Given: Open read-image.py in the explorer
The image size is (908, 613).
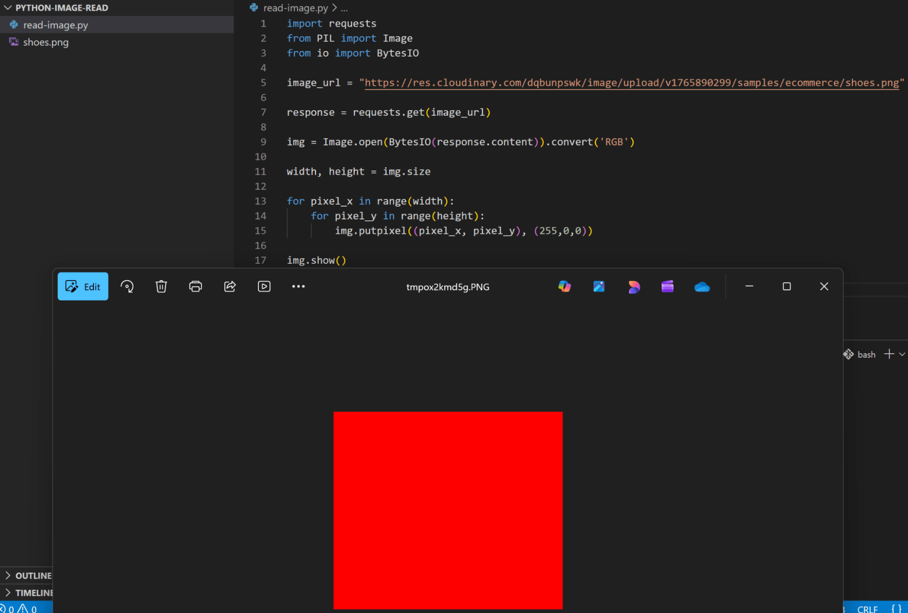Looking at the screenshot, I should click(55, 25).
